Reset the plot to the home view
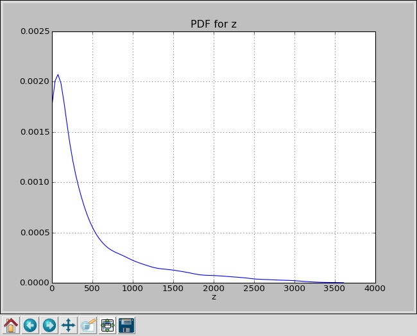 click(x=11, y=325)
